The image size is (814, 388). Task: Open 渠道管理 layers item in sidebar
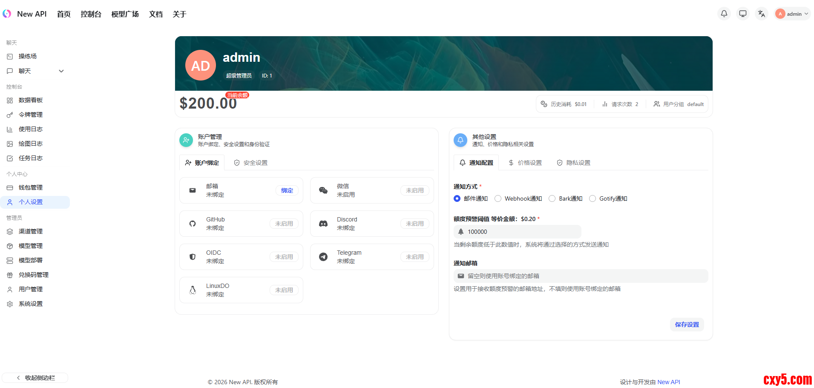click(31, 231)
